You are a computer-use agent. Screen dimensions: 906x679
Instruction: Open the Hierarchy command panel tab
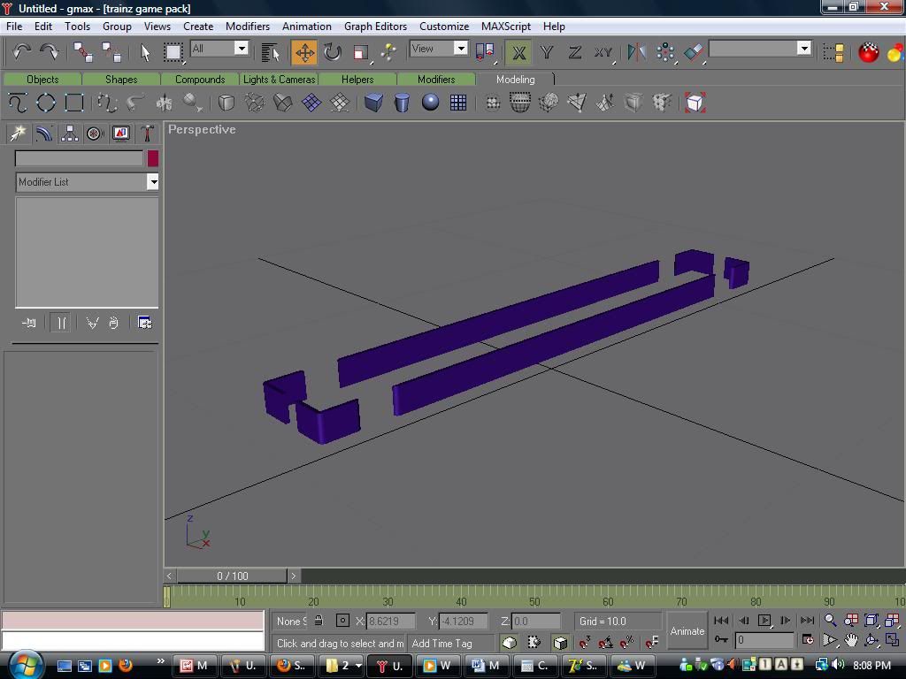click(69, 134)
